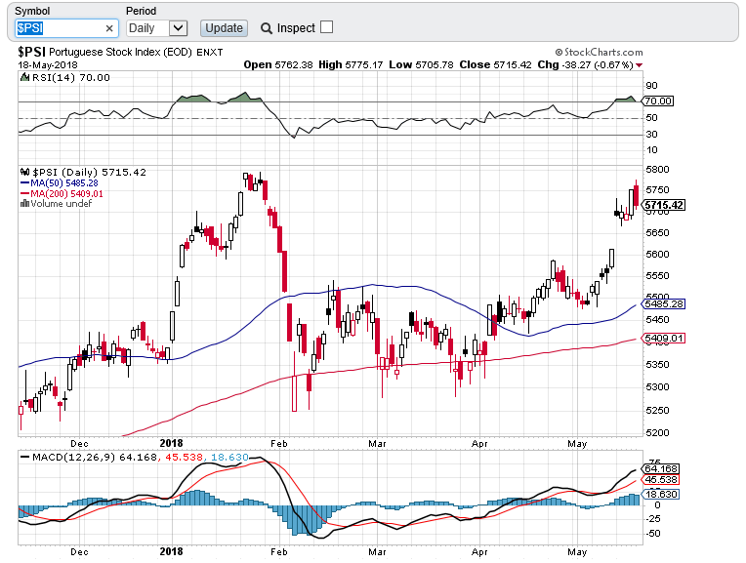Viewport: 746px width, 563px height.
Task: Click the 64.168 MACD axis tag
Action: tap(661, 469)
